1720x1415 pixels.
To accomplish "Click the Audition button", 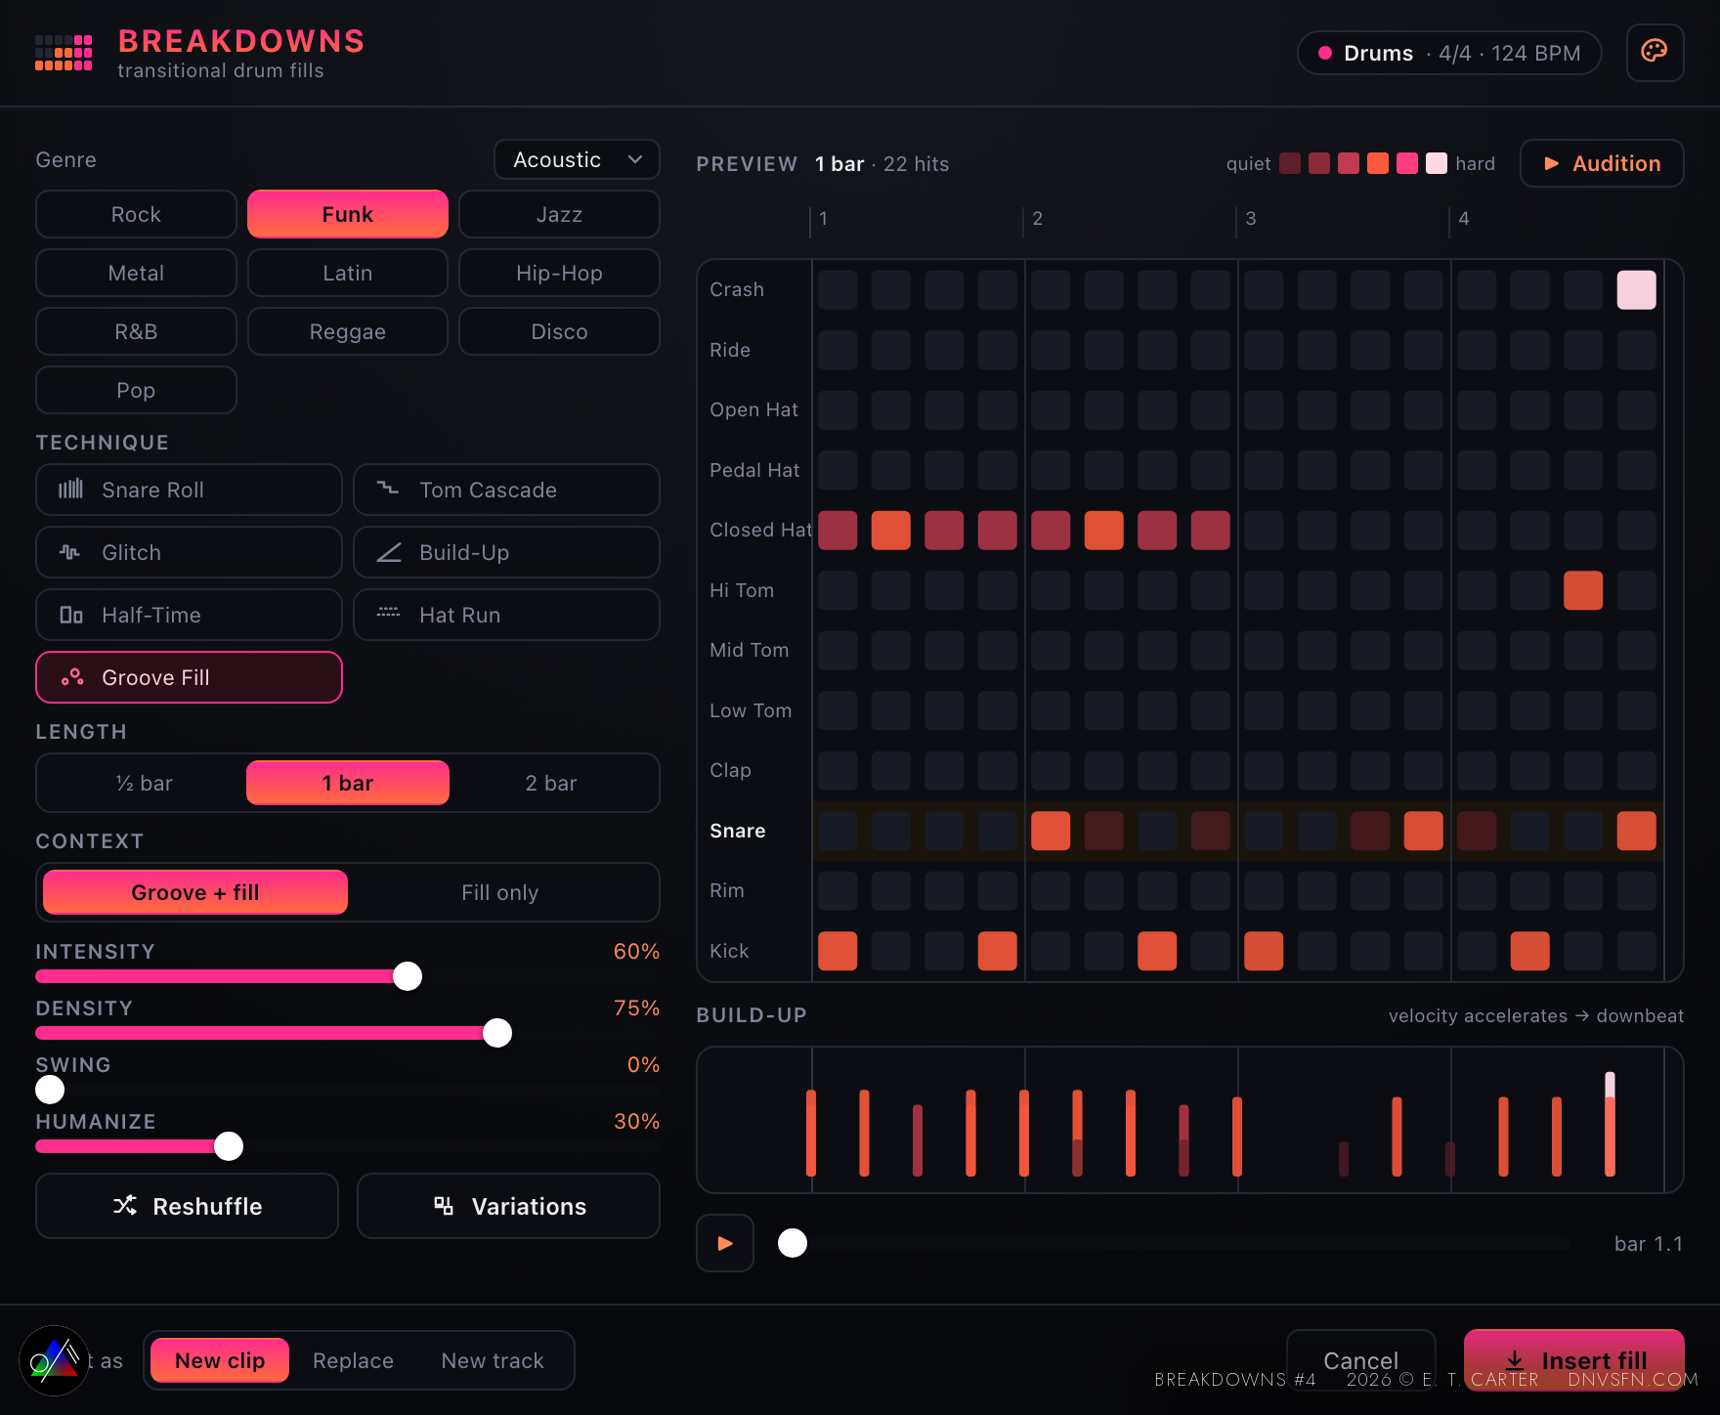I will coord(1602,163).
